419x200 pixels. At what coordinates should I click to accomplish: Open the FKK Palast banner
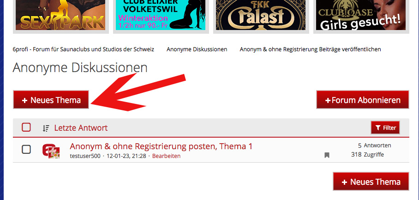[261, 15]
